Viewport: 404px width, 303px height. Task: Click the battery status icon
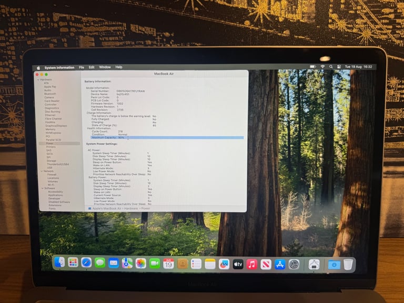click(312, 66)
